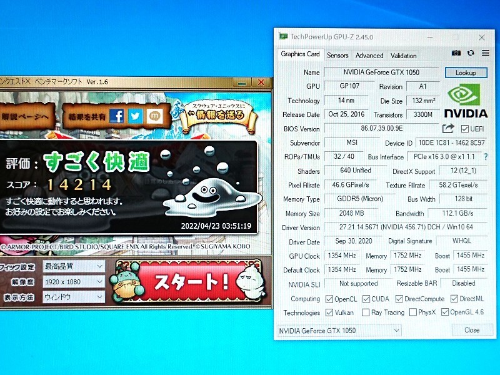Click the GPU-Z title bar app icon
This screenshot has width=500, height=375.
tap(283, 36)
